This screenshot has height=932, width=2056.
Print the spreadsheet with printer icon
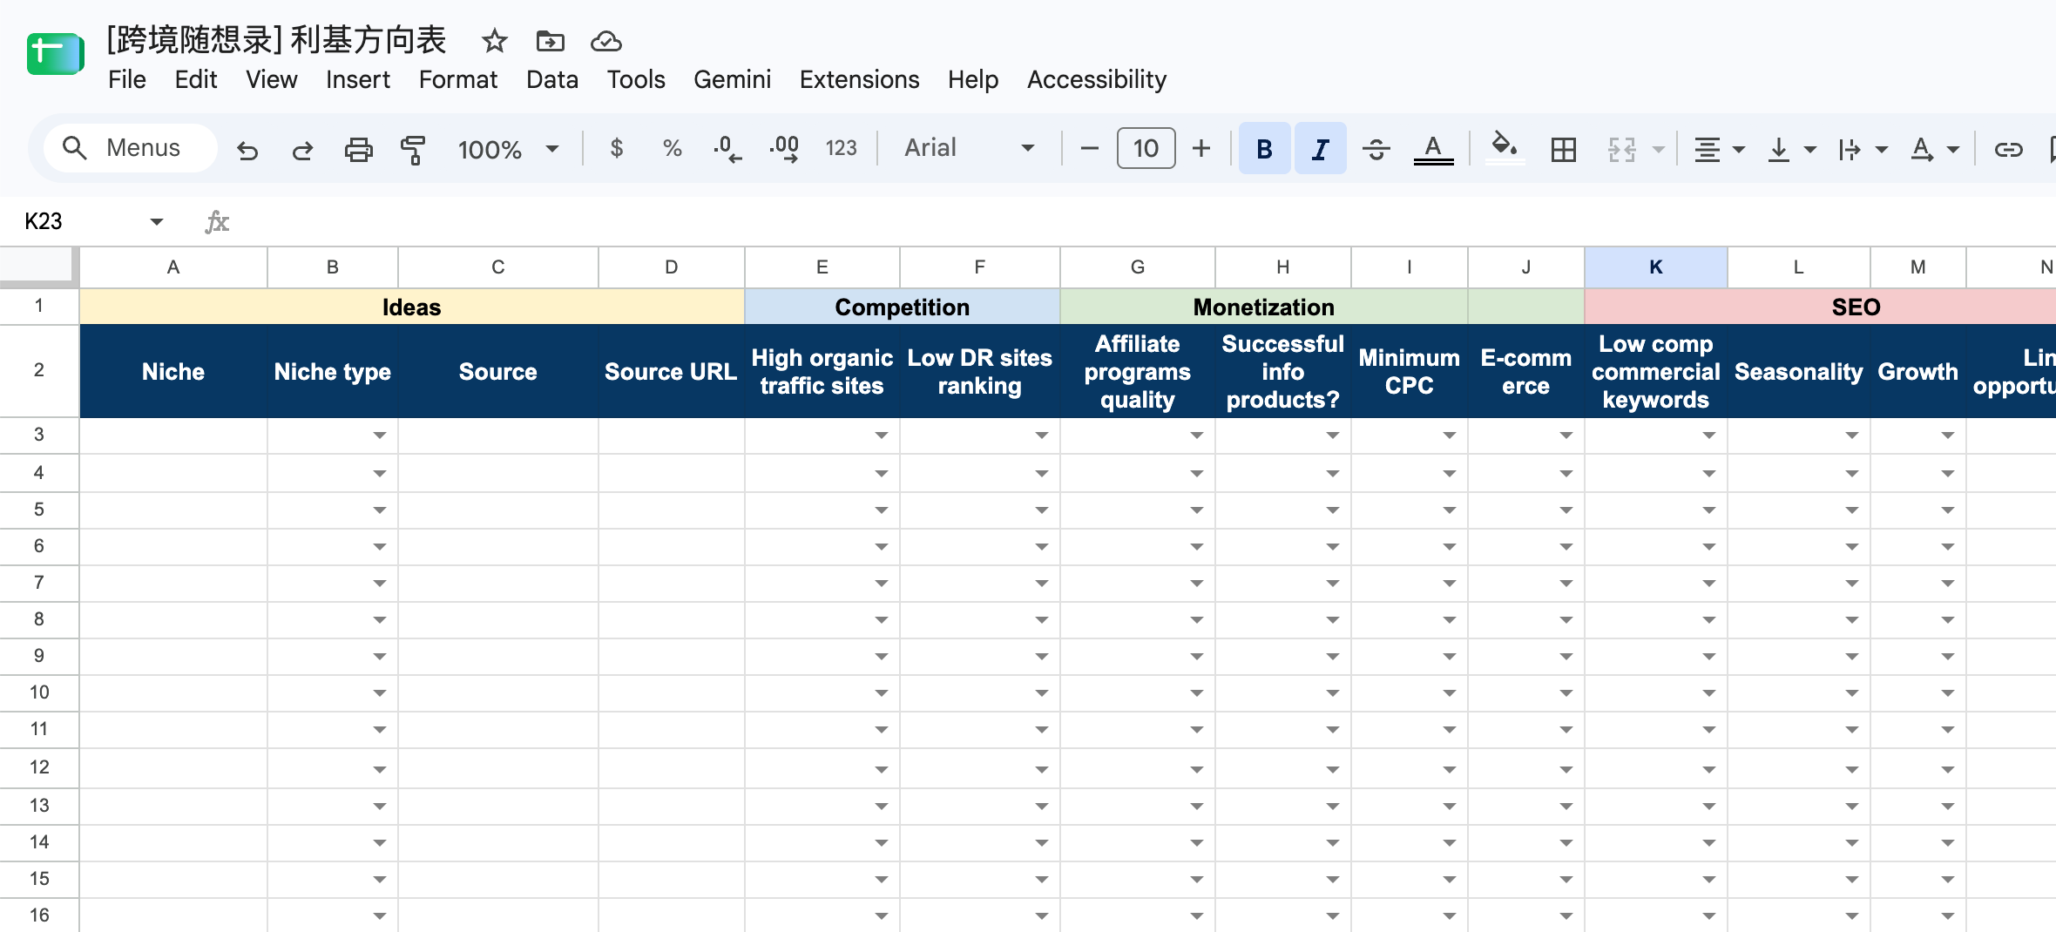[358, 150]
